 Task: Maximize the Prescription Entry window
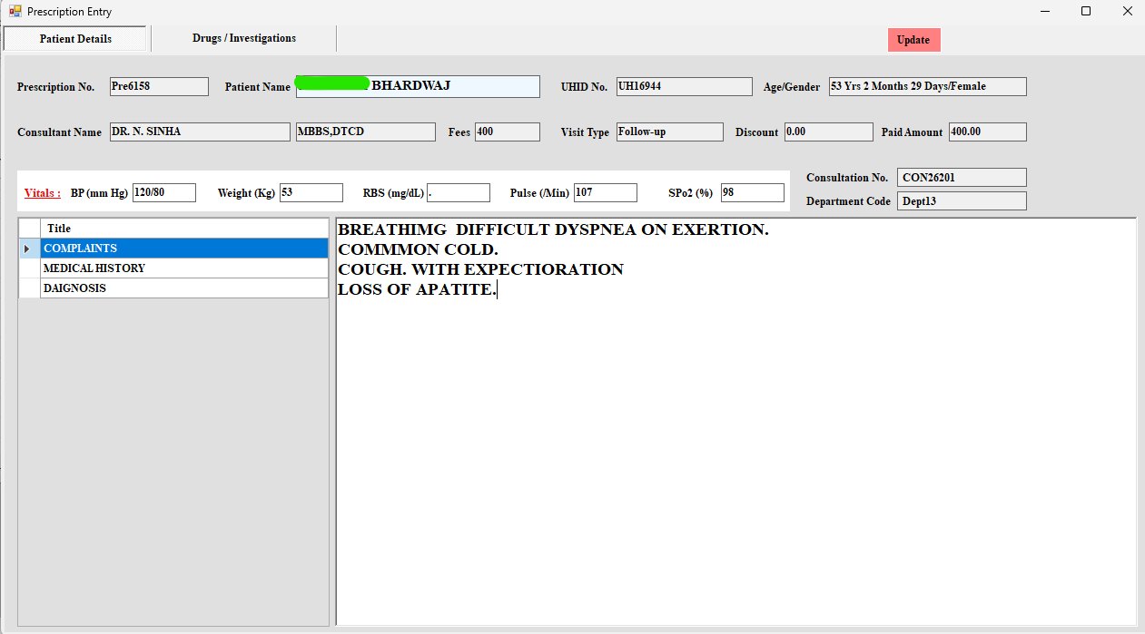(1086, 12)
